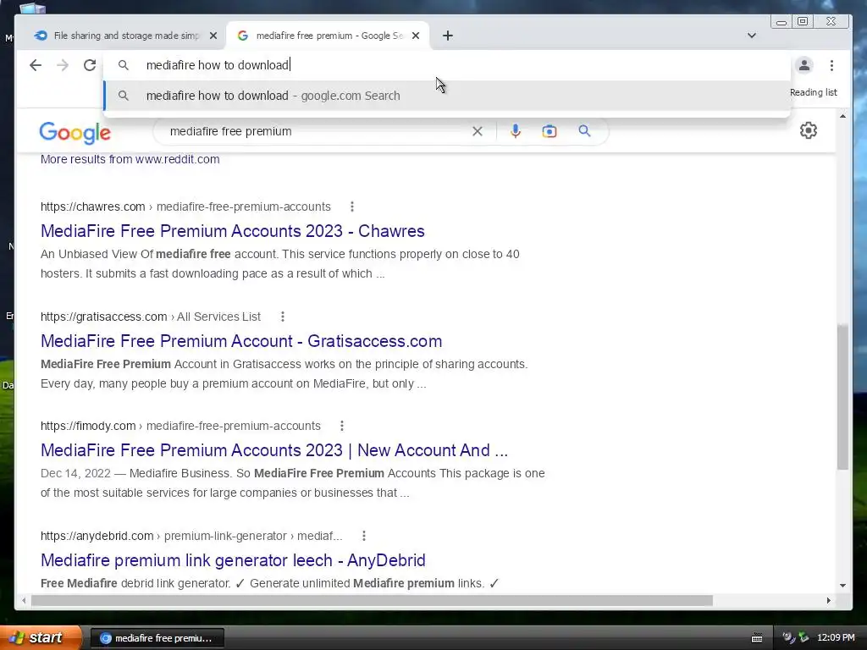This screenshot has width=867, height=650.
Task: Click the https://gratisaccess.com breadcrumb URL
Action: tap(103, 317)
